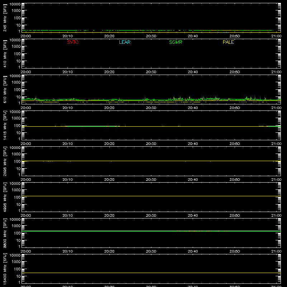Click the cyan LEAR station label
This screenshot has height=287, width=287.
tap(124, 42)
